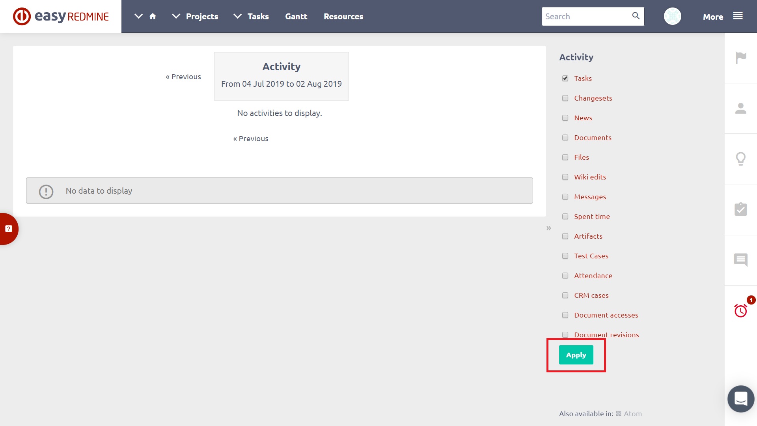
Task: Enable the Changesets checkbox
Action: pos(565,98)
